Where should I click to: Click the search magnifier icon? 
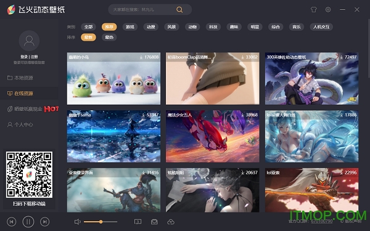point(179,10)
